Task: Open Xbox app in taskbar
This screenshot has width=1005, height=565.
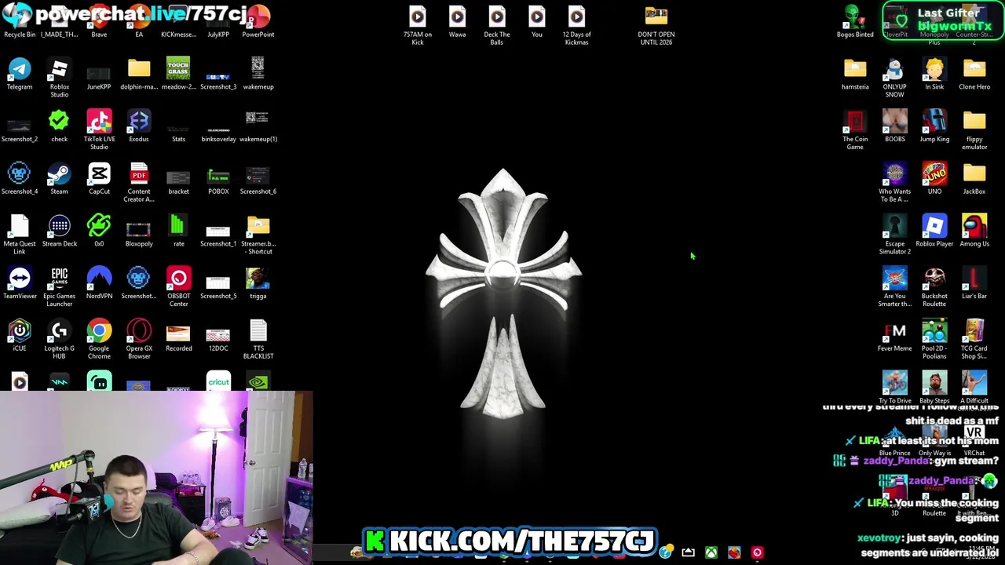Action: 711,552
